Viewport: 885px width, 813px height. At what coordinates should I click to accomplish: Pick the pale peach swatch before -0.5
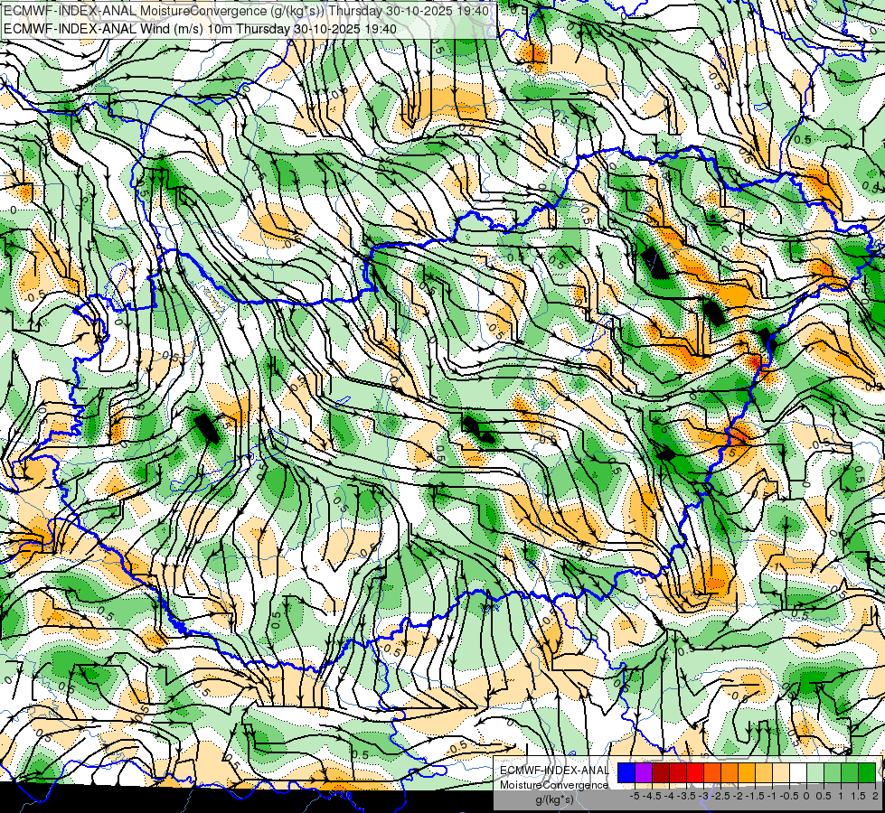(781, 773)
